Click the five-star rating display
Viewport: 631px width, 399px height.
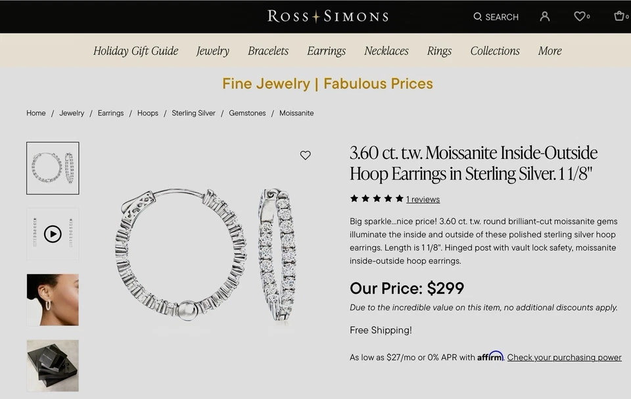point(377,198)
